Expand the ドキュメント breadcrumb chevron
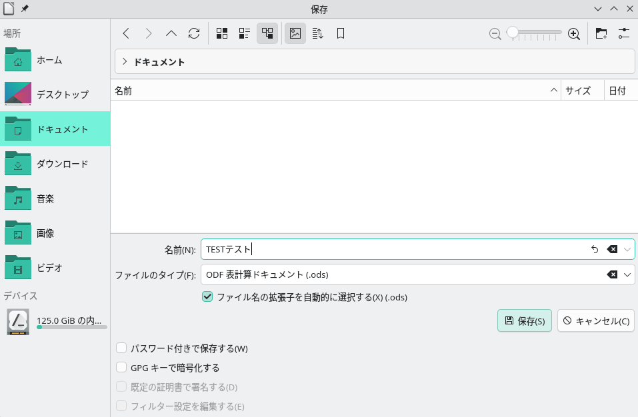 125,62
